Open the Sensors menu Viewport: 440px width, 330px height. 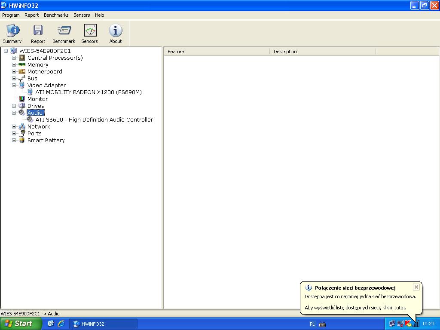82,15
